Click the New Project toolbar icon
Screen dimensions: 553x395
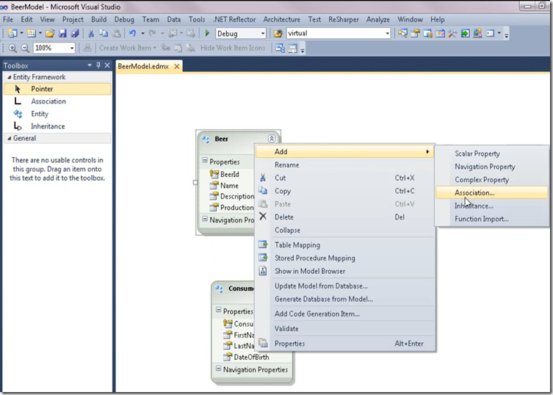point(12,34)
